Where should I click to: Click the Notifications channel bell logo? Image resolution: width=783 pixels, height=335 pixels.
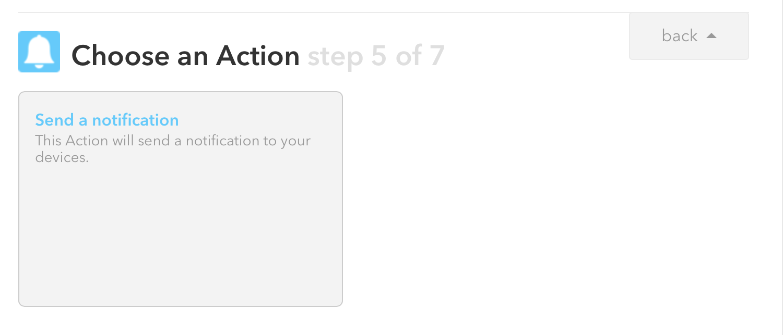(39, 52)
